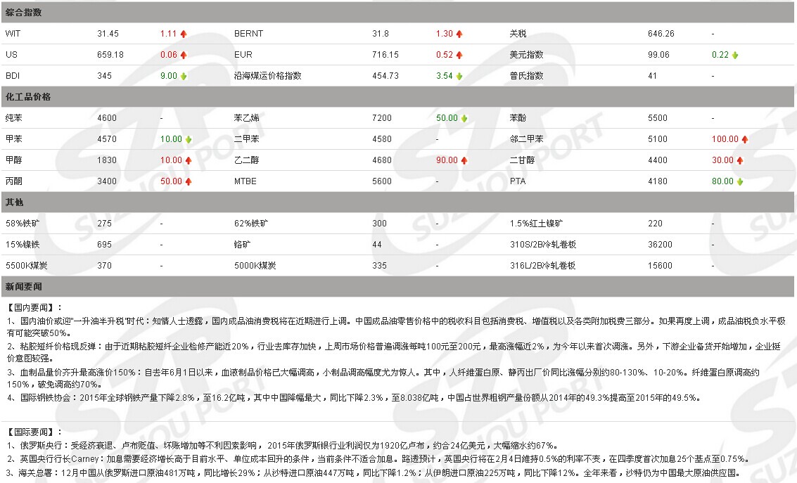Click the 关税 value 646.26
Image resolution: width=797 pixels, height=483 pixels.
[661, 34]
